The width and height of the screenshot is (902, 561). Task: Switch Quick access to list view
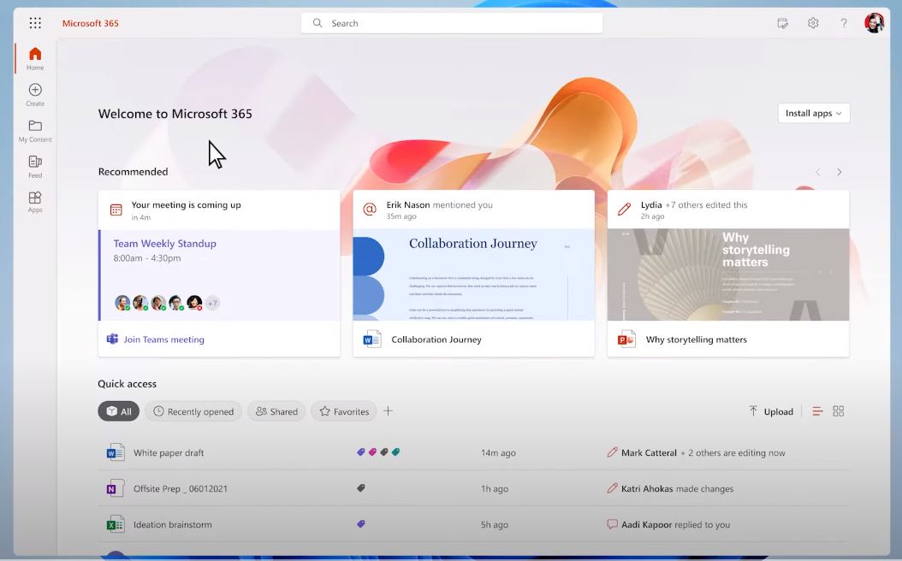pos(817,411)
